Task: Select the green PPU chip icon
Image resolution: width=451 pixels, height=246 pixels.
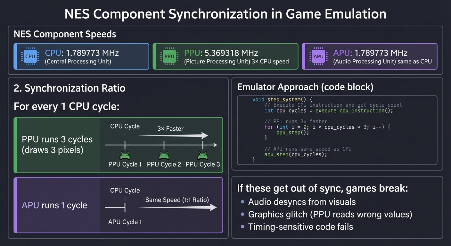Action: coord(169,56)
